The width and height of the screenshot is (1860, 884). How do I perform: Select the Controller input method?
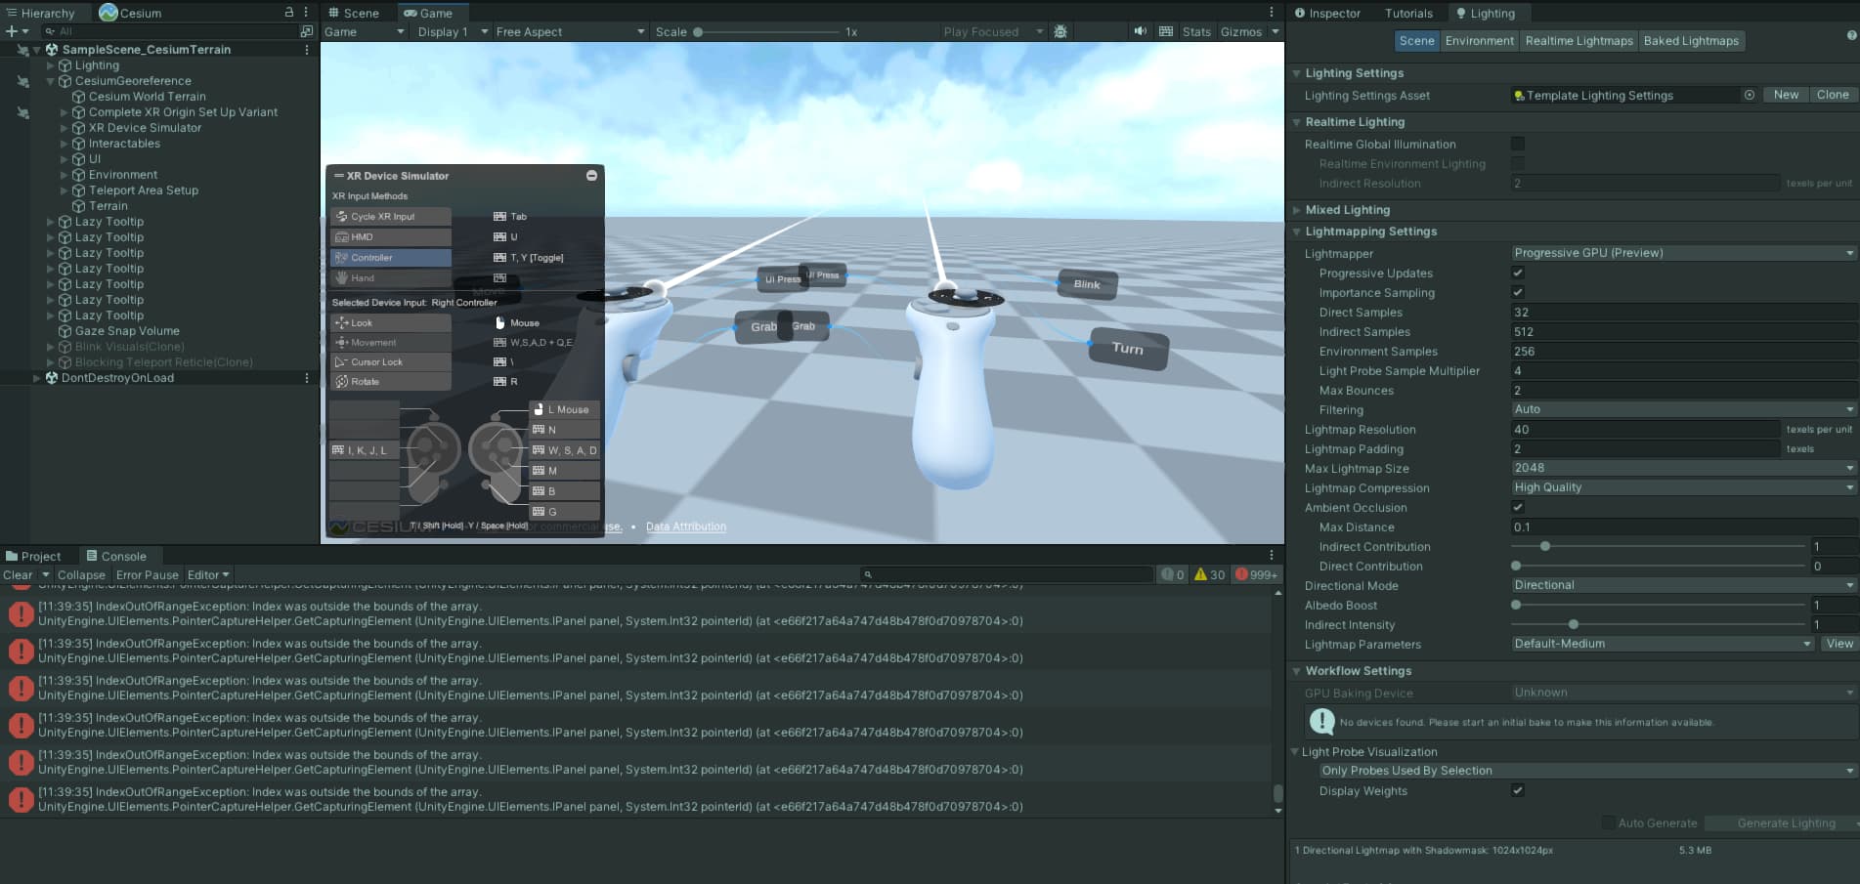pyautogui.click(x=391, y=258)
